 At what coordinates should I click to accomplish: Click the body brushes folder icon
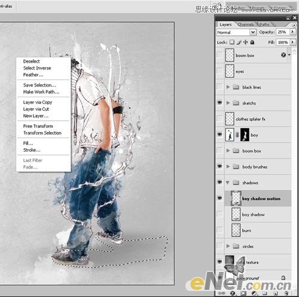coord(236,166)
